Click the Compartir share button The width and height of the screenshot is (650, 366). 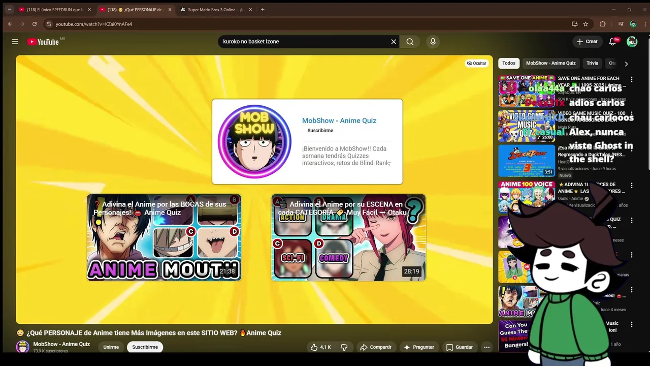376,347
